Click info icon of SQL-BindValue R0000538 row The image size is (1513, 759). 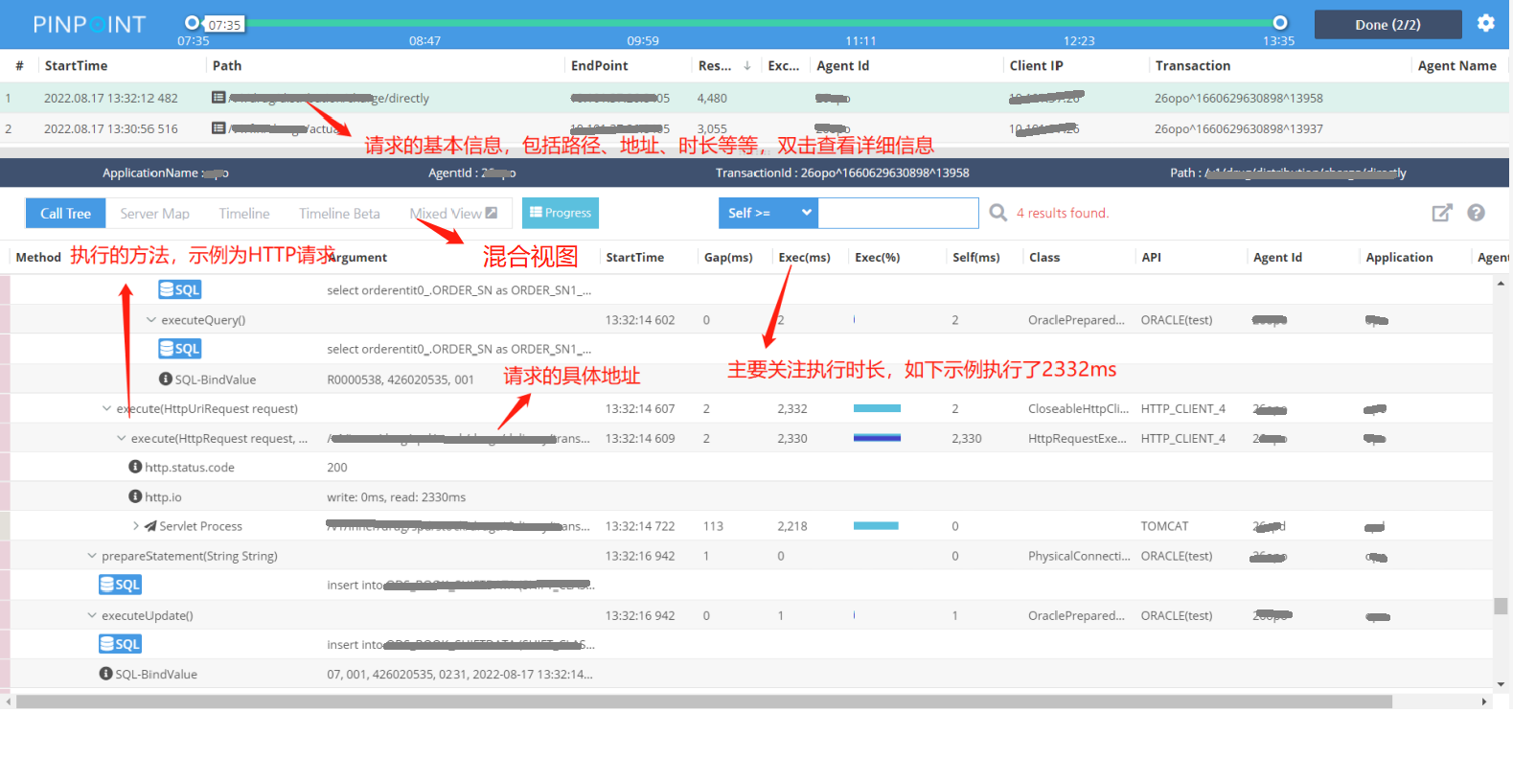pyautogui.click(x=166, y=379)
